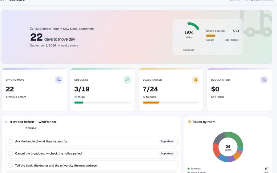Click the '4 weeks before — what's next' heading

point(33,122)
